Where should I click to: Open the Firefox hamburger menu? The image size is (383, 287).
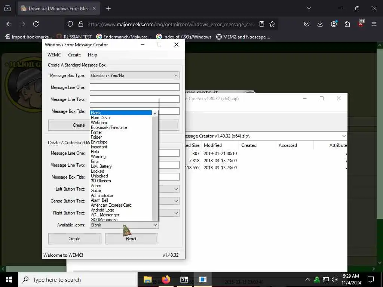coord(374,24)
